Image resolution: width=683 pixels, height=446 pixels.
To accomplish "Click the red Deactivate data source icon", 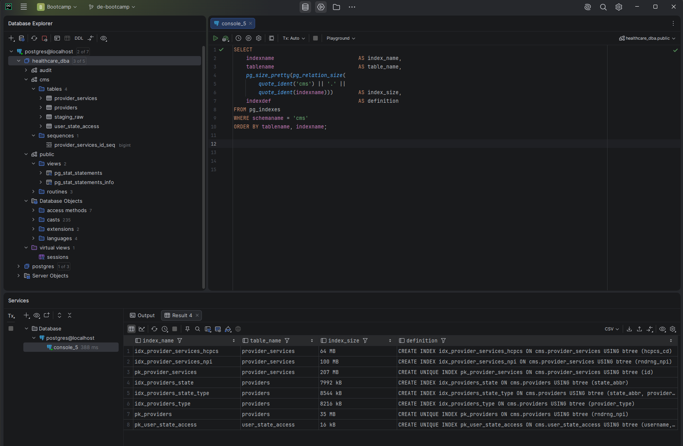I will [45, 38].
